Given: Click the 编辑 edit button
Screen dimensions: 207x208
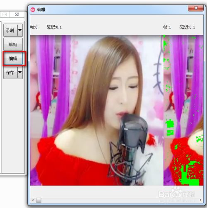Looking at the screenshot, I should [13, 58].
